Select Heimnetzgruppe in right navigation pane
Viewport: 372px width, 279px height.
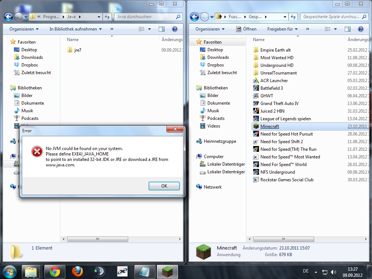[x=219, y=141]
